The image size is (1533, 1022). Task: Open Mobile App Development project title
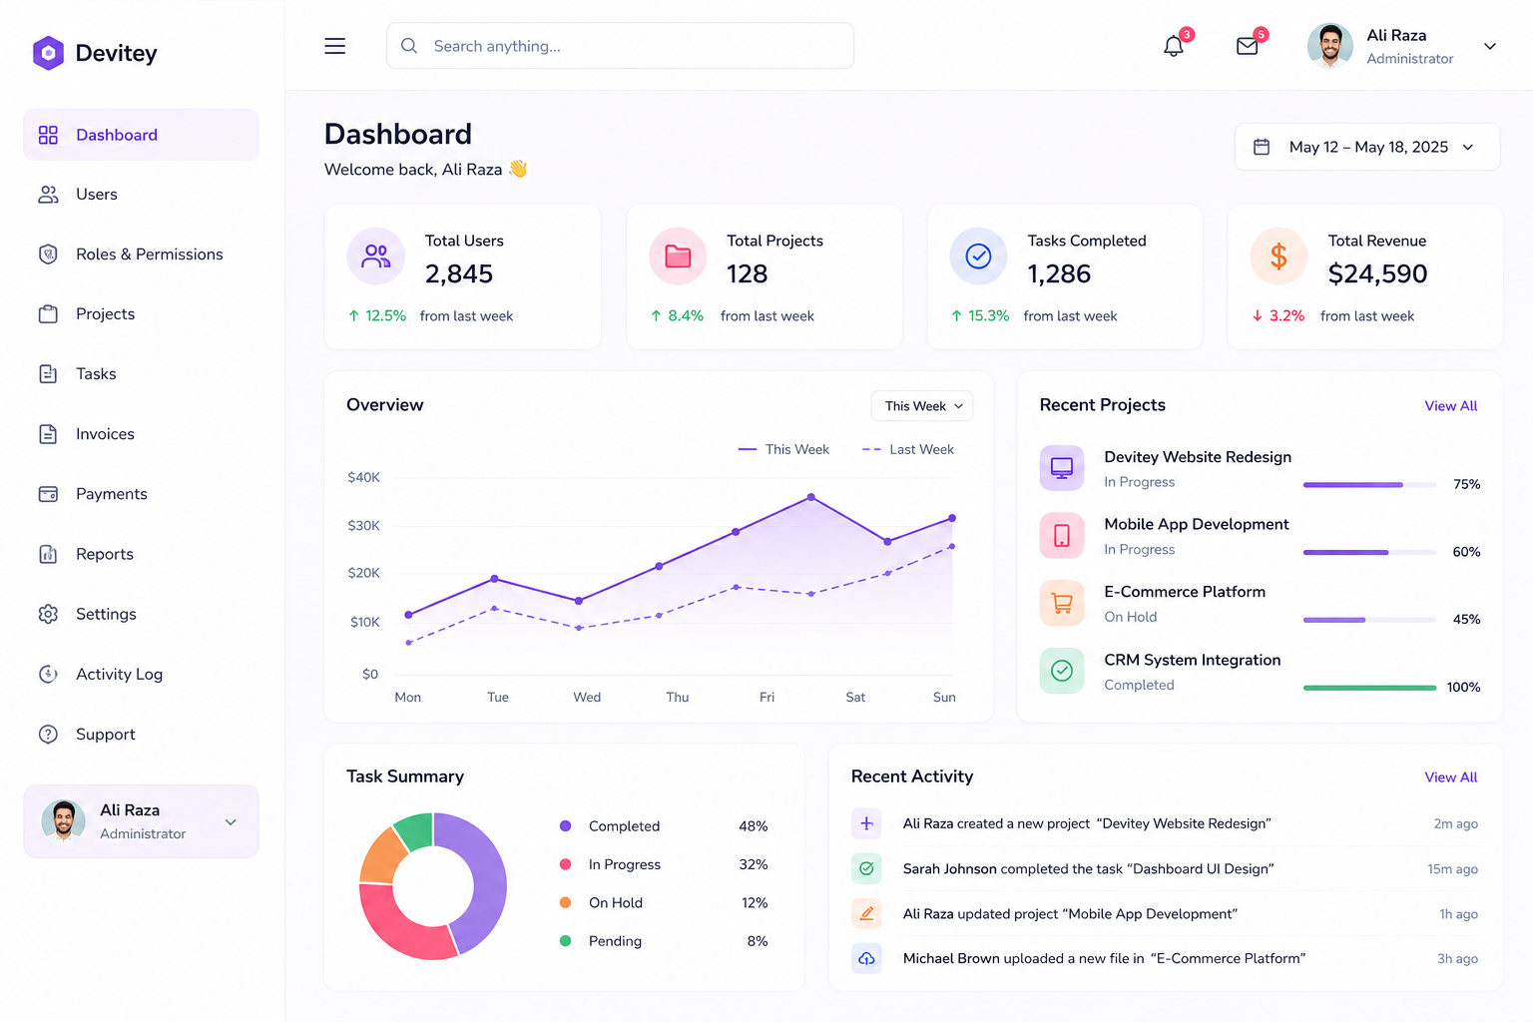pyautogui.click(x=1197, y=524)
